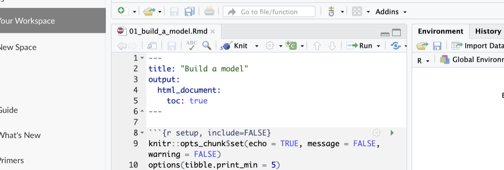Open the version control dropdown arrow
504x170 pixels.
[x=342, y=12]
